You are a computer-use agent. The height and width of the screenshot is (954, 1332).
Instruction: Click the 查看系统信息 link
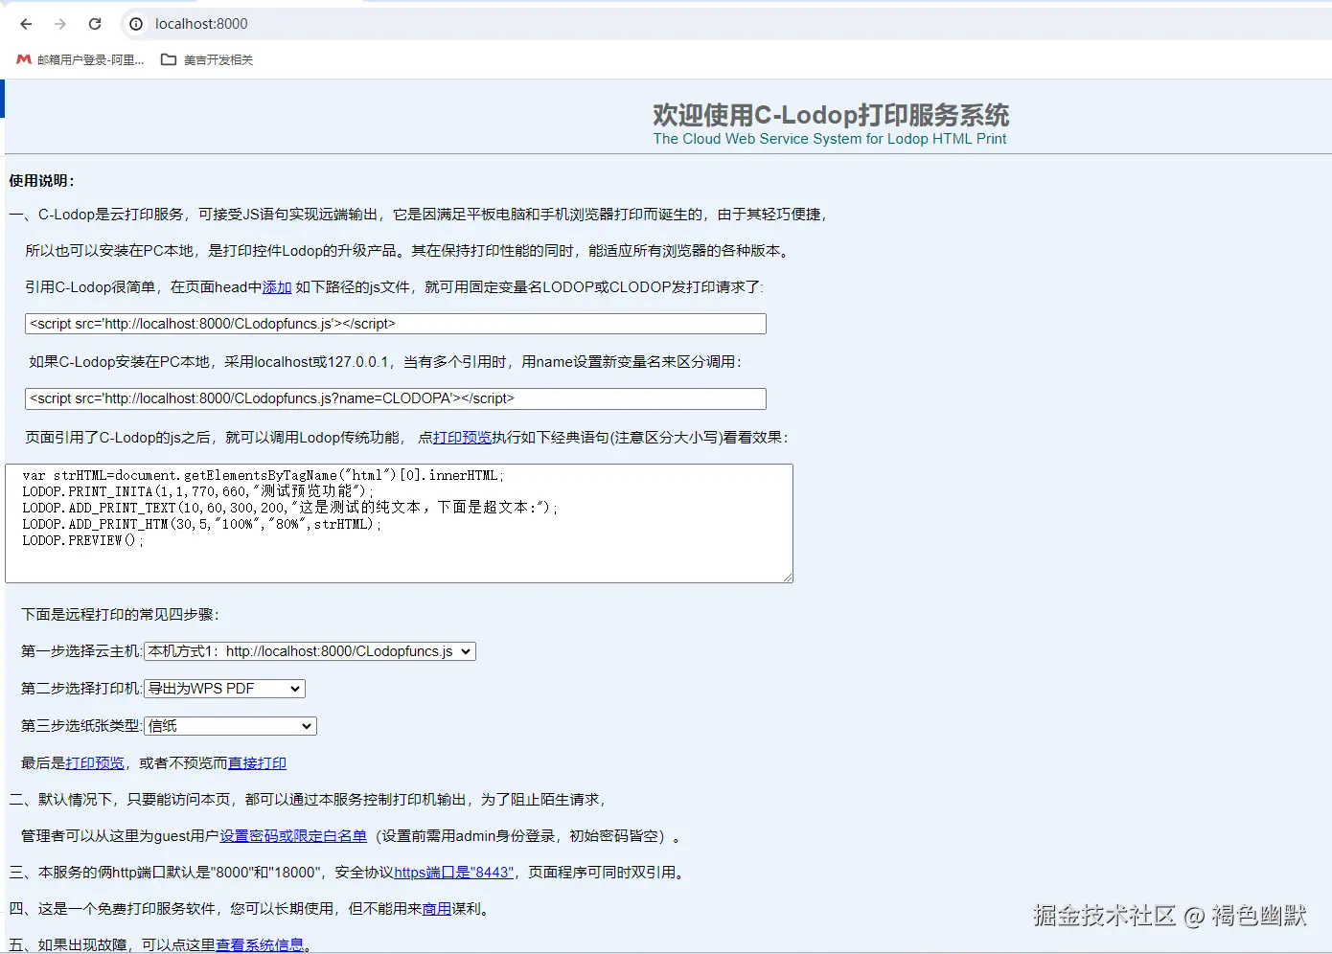pos(261,944)
